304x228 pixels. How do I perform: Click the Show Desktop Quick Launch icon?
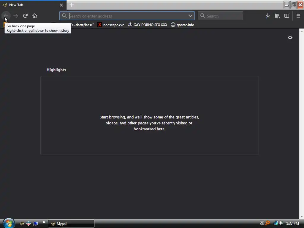pos(36,224)
